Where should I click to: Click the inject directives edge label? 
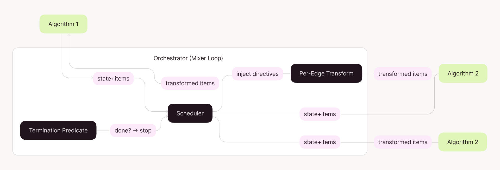tap(257, 74)
